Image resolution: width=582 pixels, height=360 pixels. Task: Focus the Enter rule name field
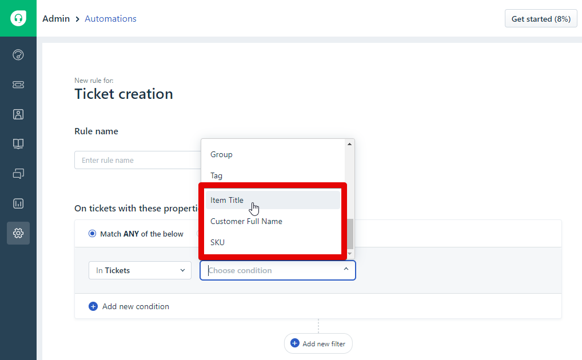point(138,160)
